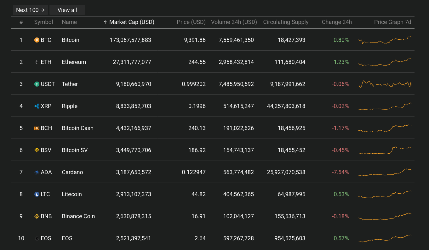Click Cardano 24h change -7.54%
Screen dimensions: 429x250
[x=340, y=172]
